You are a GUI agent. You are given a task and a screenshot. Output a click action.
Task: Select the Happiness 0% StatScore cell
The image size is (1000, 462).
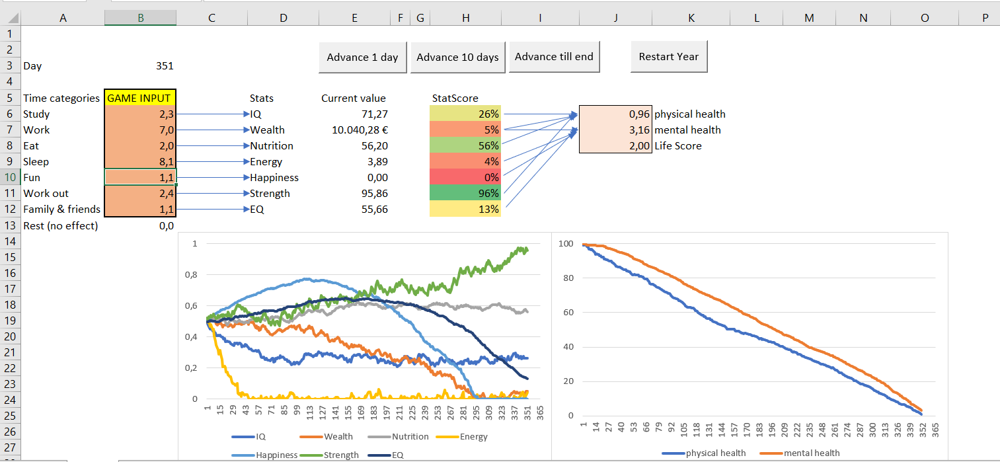click(465, 177)
